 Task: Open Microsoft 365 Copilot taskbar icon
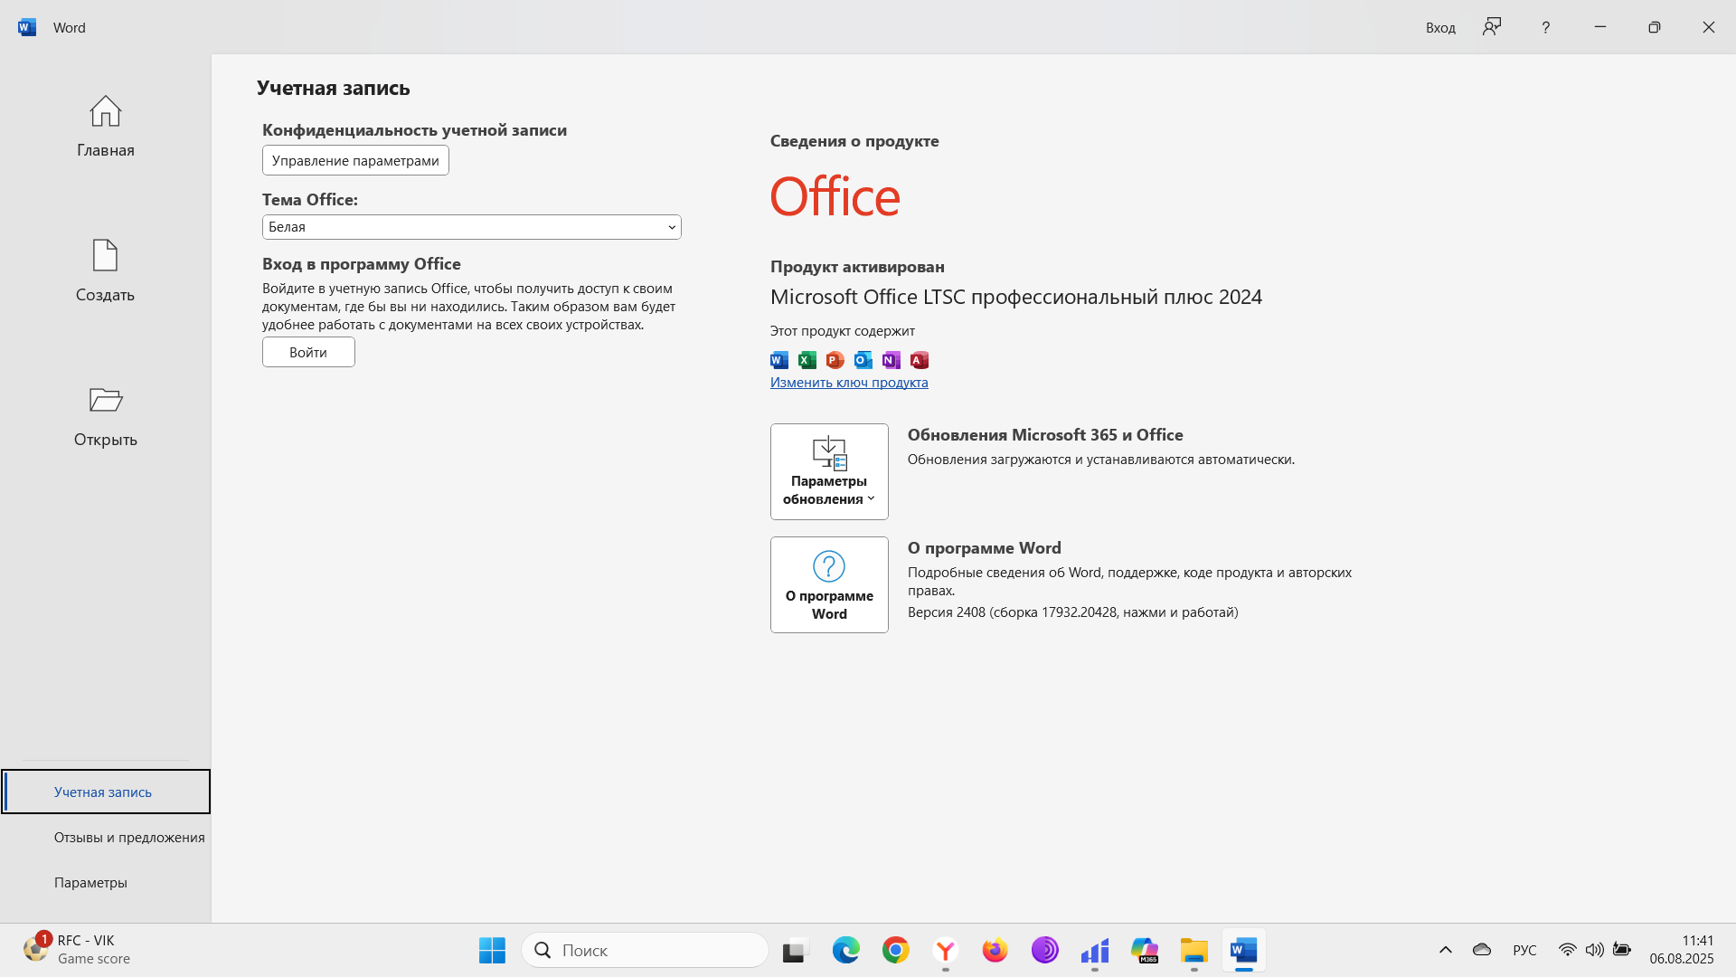(1145, 950)
